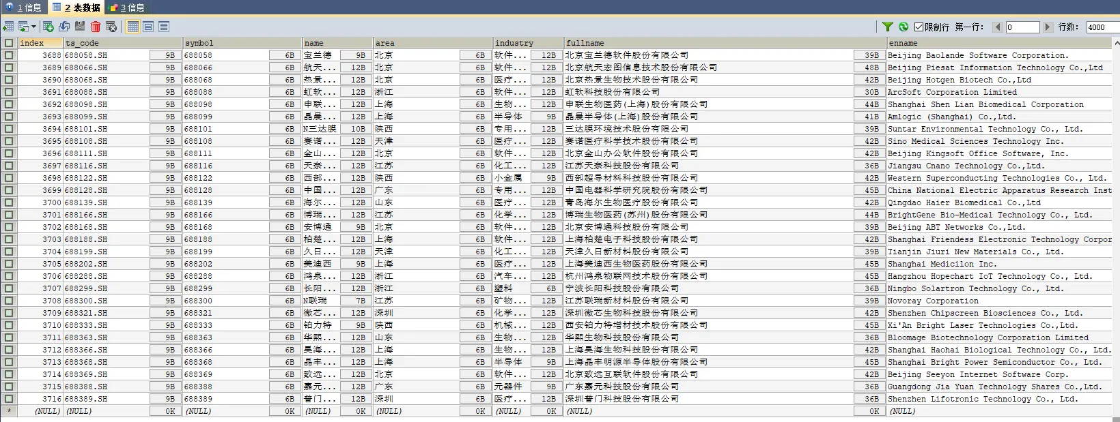Check the row checkbox for index 3698
The width and height of the screenshot is (1120, 422).
pyautogui.click(x=9, y=178)
